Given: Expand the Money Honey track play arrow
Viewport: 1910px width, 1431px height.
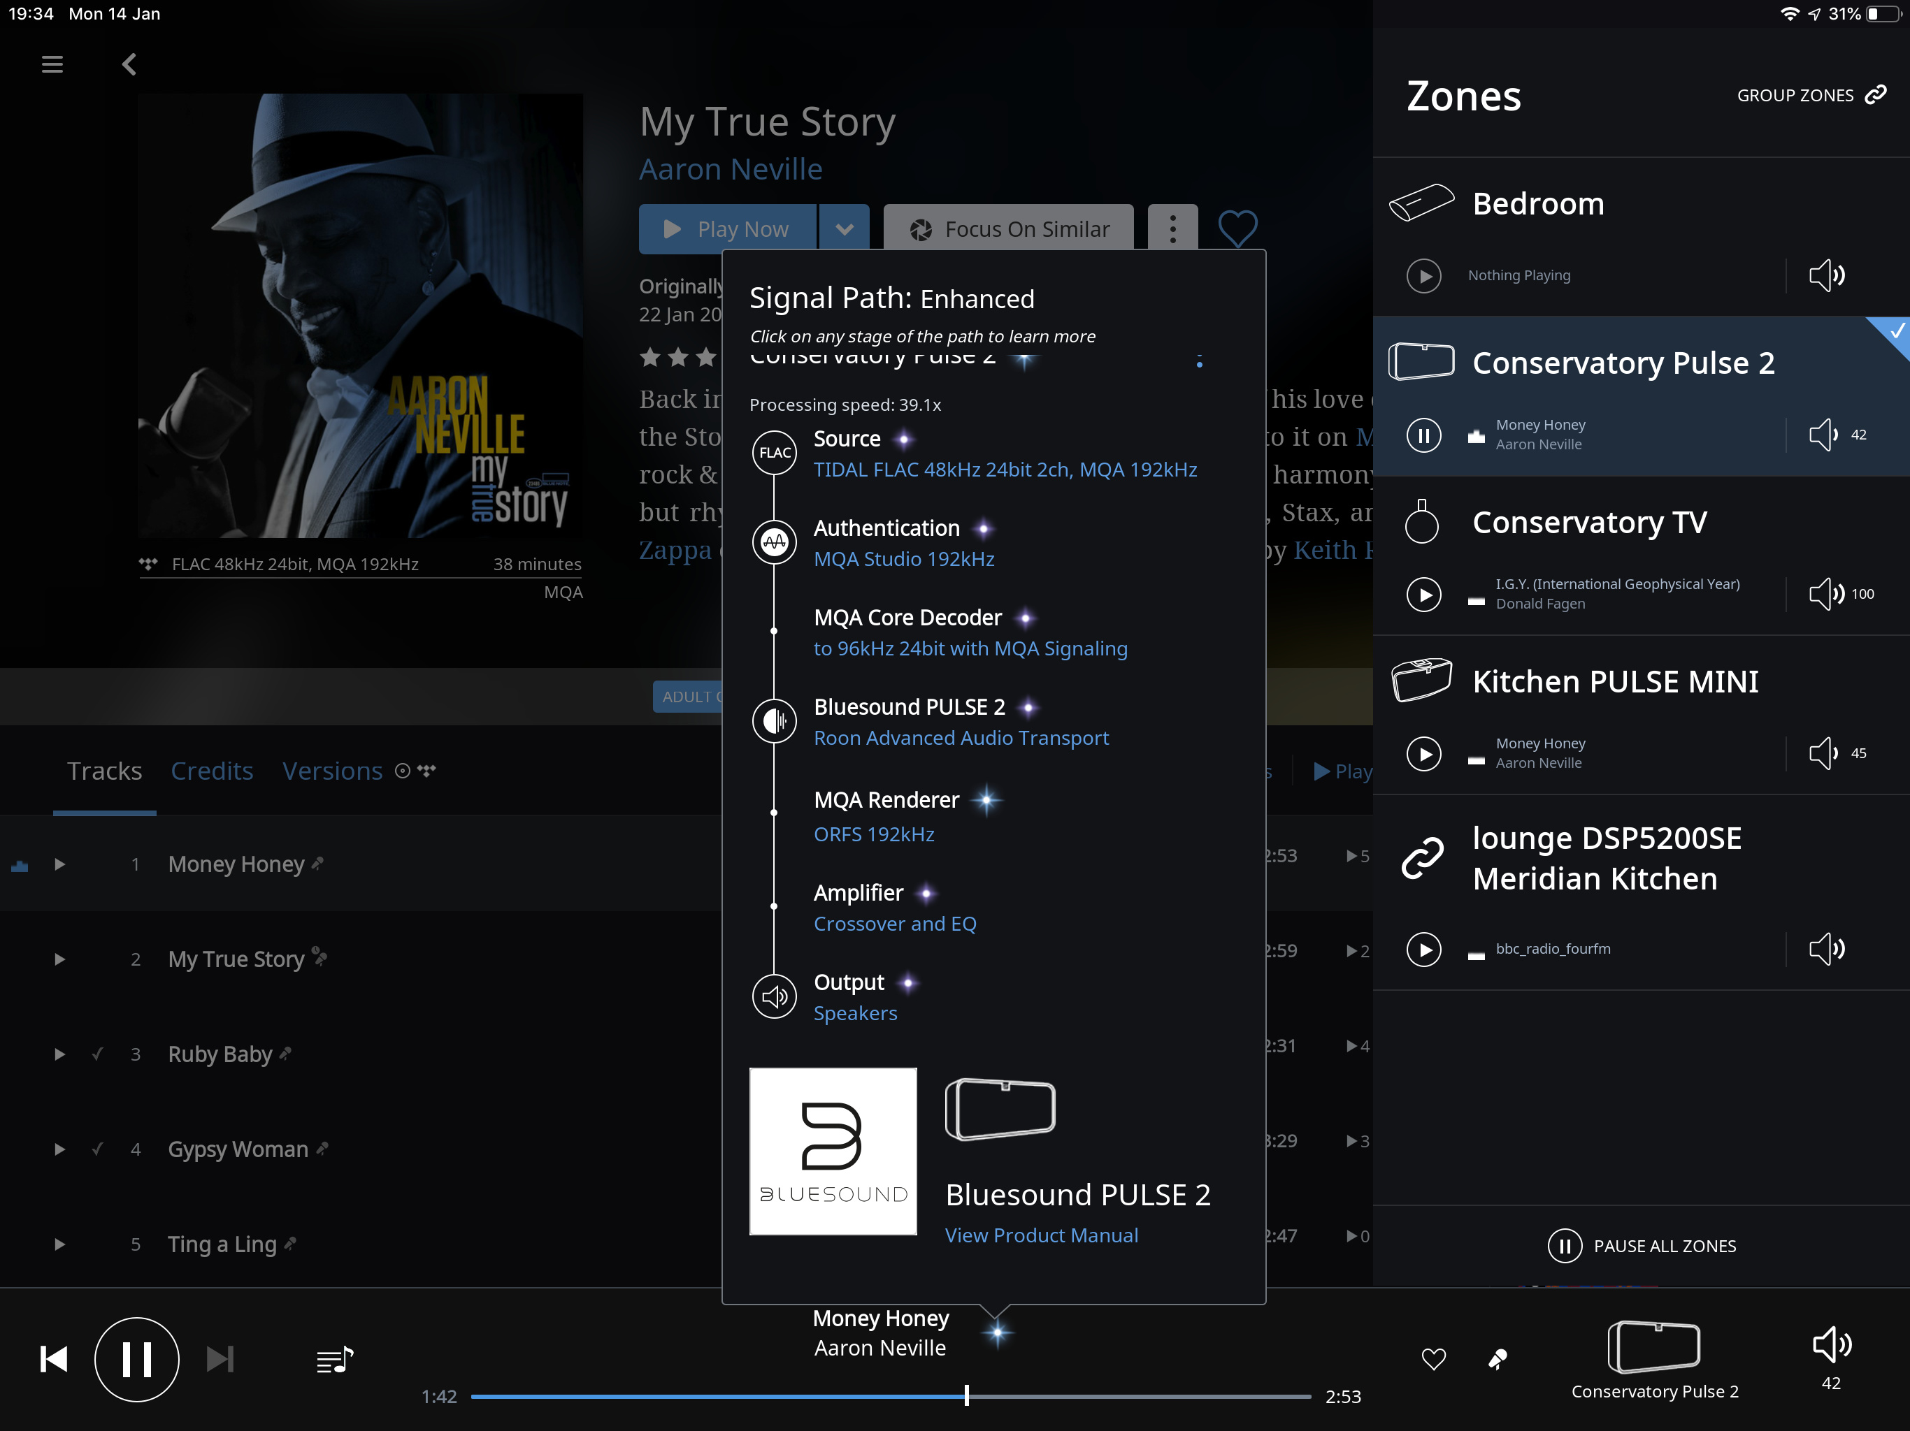Looking at the screenshot, I should click(59, 864).
